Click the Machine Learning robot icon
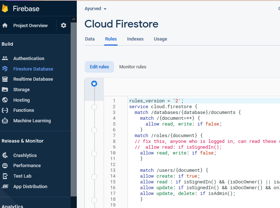The width and height of the screenshot is (280, 208). (x=5, y=120)
